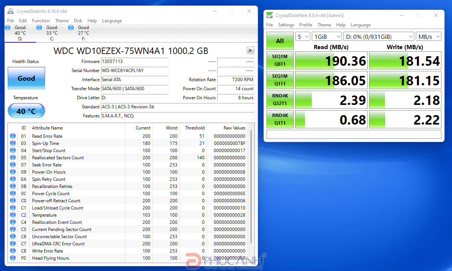
Task: Click the Power On Count field
Action: click(x=236, y=89)
